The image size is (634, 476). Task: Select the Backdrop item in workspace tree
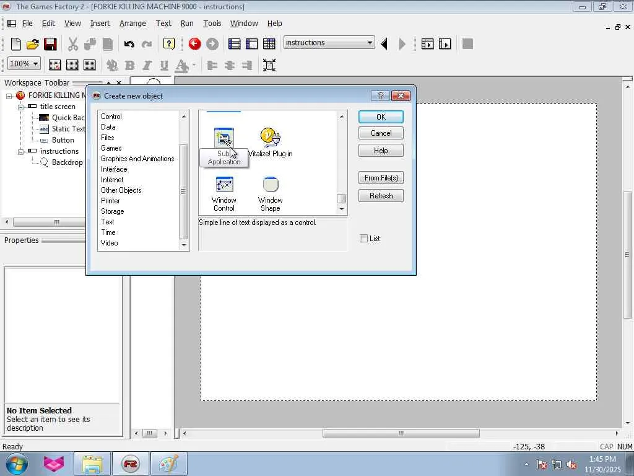(x=67, y=162)
